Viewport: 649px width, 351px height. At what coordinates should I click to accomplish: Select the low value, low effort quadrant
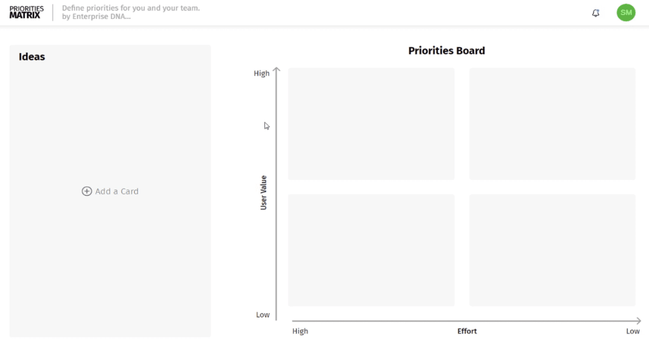[x=552, y=250]
